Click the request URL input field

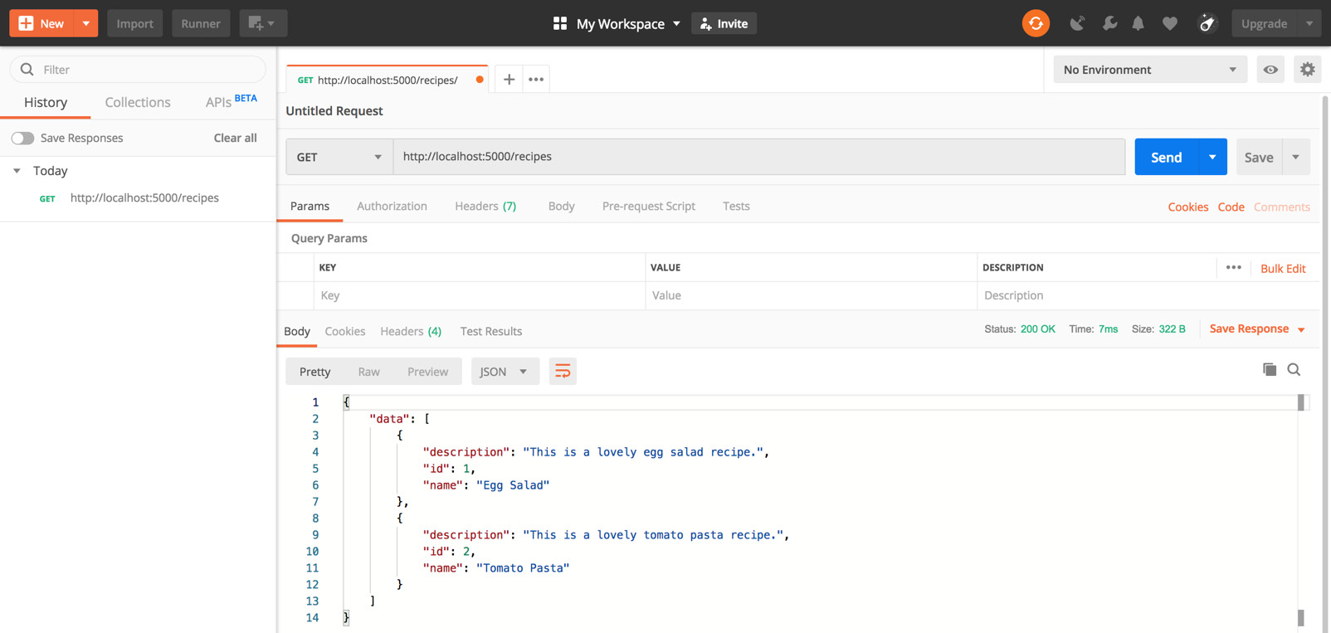click(x=759, y=157)
